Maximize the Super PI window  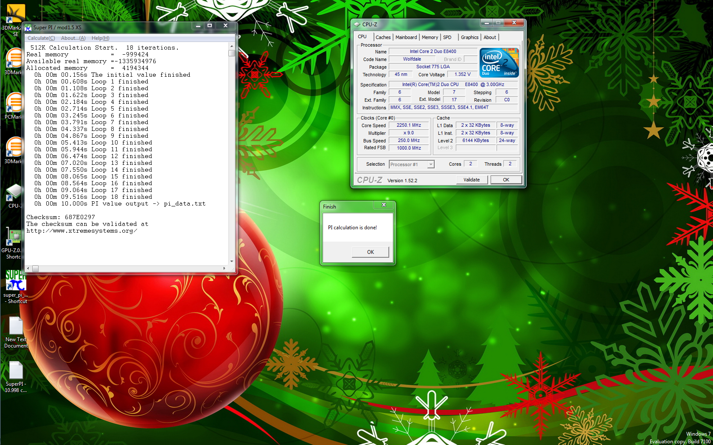(210, 26)
